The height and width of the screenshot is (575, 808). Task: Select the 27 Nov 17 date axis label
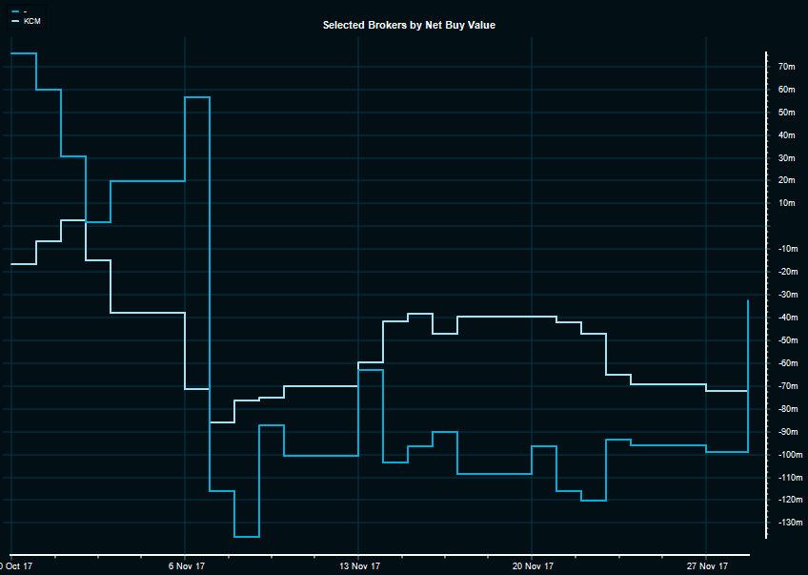click(706, 566)
